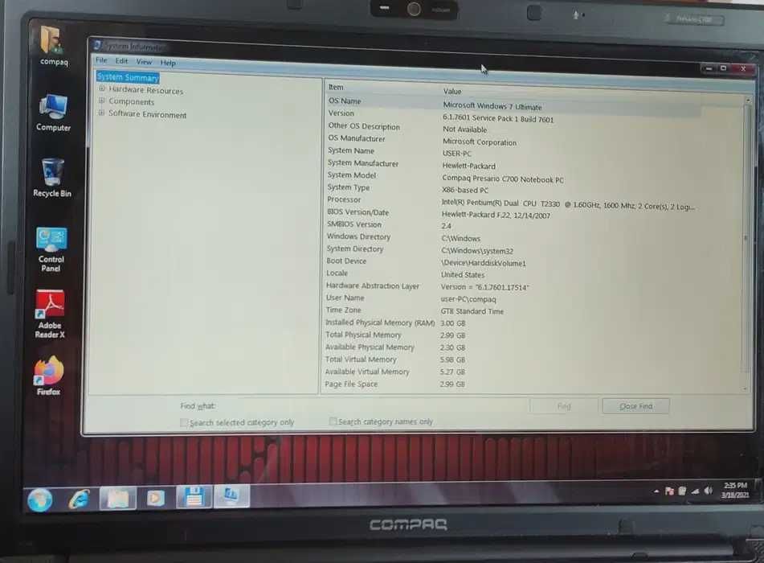
Task: Select Software Environment label in tree
Action: [148, 114]
